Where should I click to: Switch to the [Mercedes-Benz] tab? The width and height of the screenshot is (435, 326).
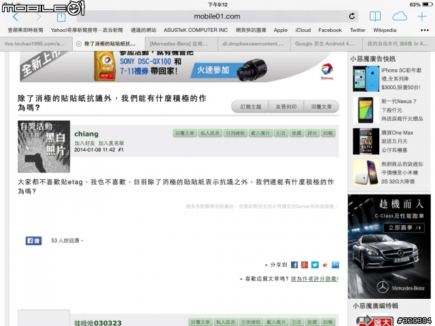(x=181, y=43)
